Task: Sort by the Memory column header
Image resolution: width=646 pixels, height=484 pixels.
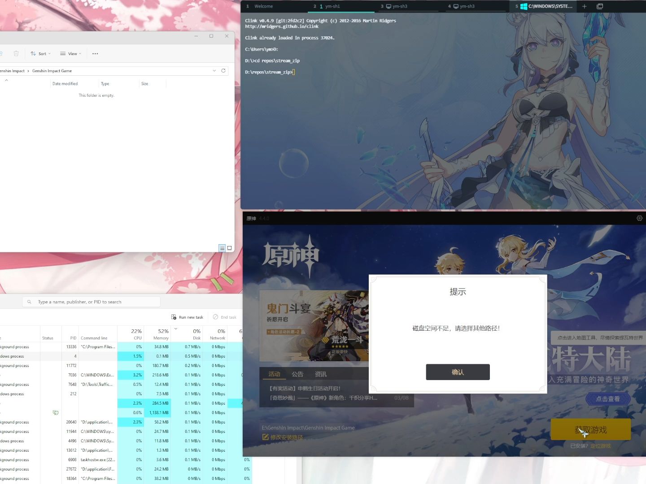Action: [157, 334]
